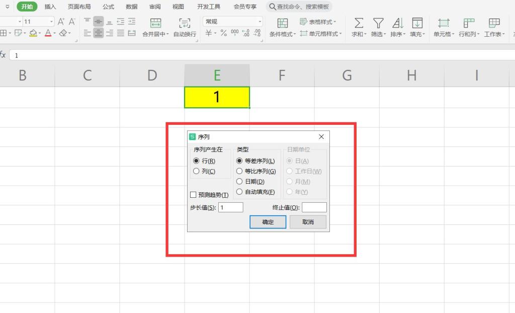Expand the font size dropdown
The image size is (515, 313).
51,22
